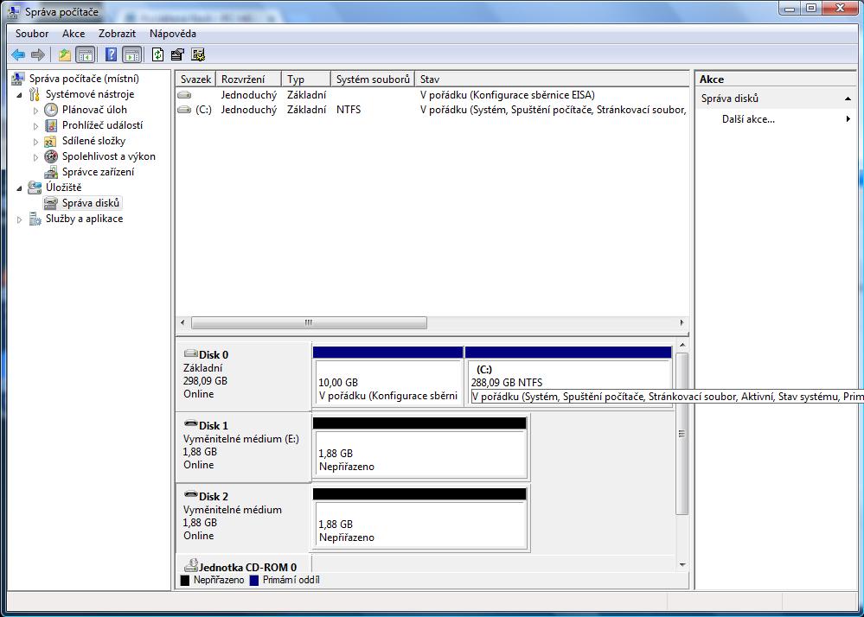Open Help via the blue question mark icon
Viewport: 864px width, 617px height.
click(111, 54)
